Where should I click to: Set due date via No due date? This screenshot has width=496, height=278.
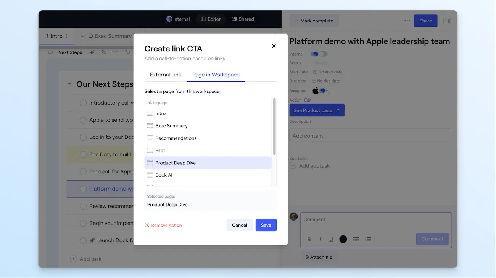click(326, 81)
